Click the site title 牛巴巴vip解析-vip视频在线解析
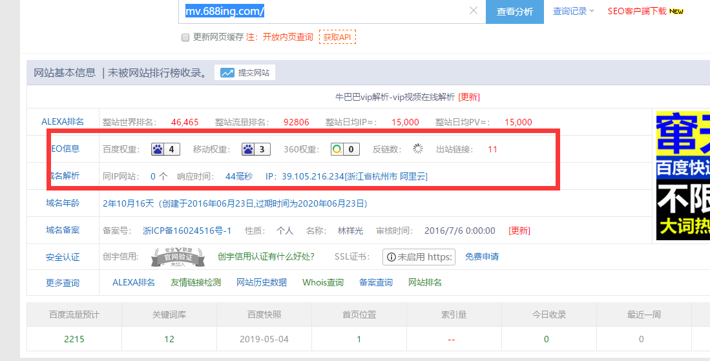 395,97
